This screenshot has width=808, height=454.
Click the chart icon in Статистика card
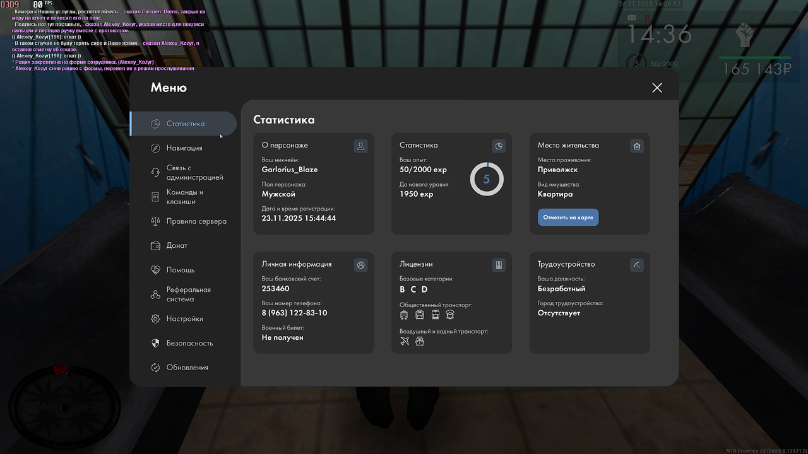coord(499,146)
